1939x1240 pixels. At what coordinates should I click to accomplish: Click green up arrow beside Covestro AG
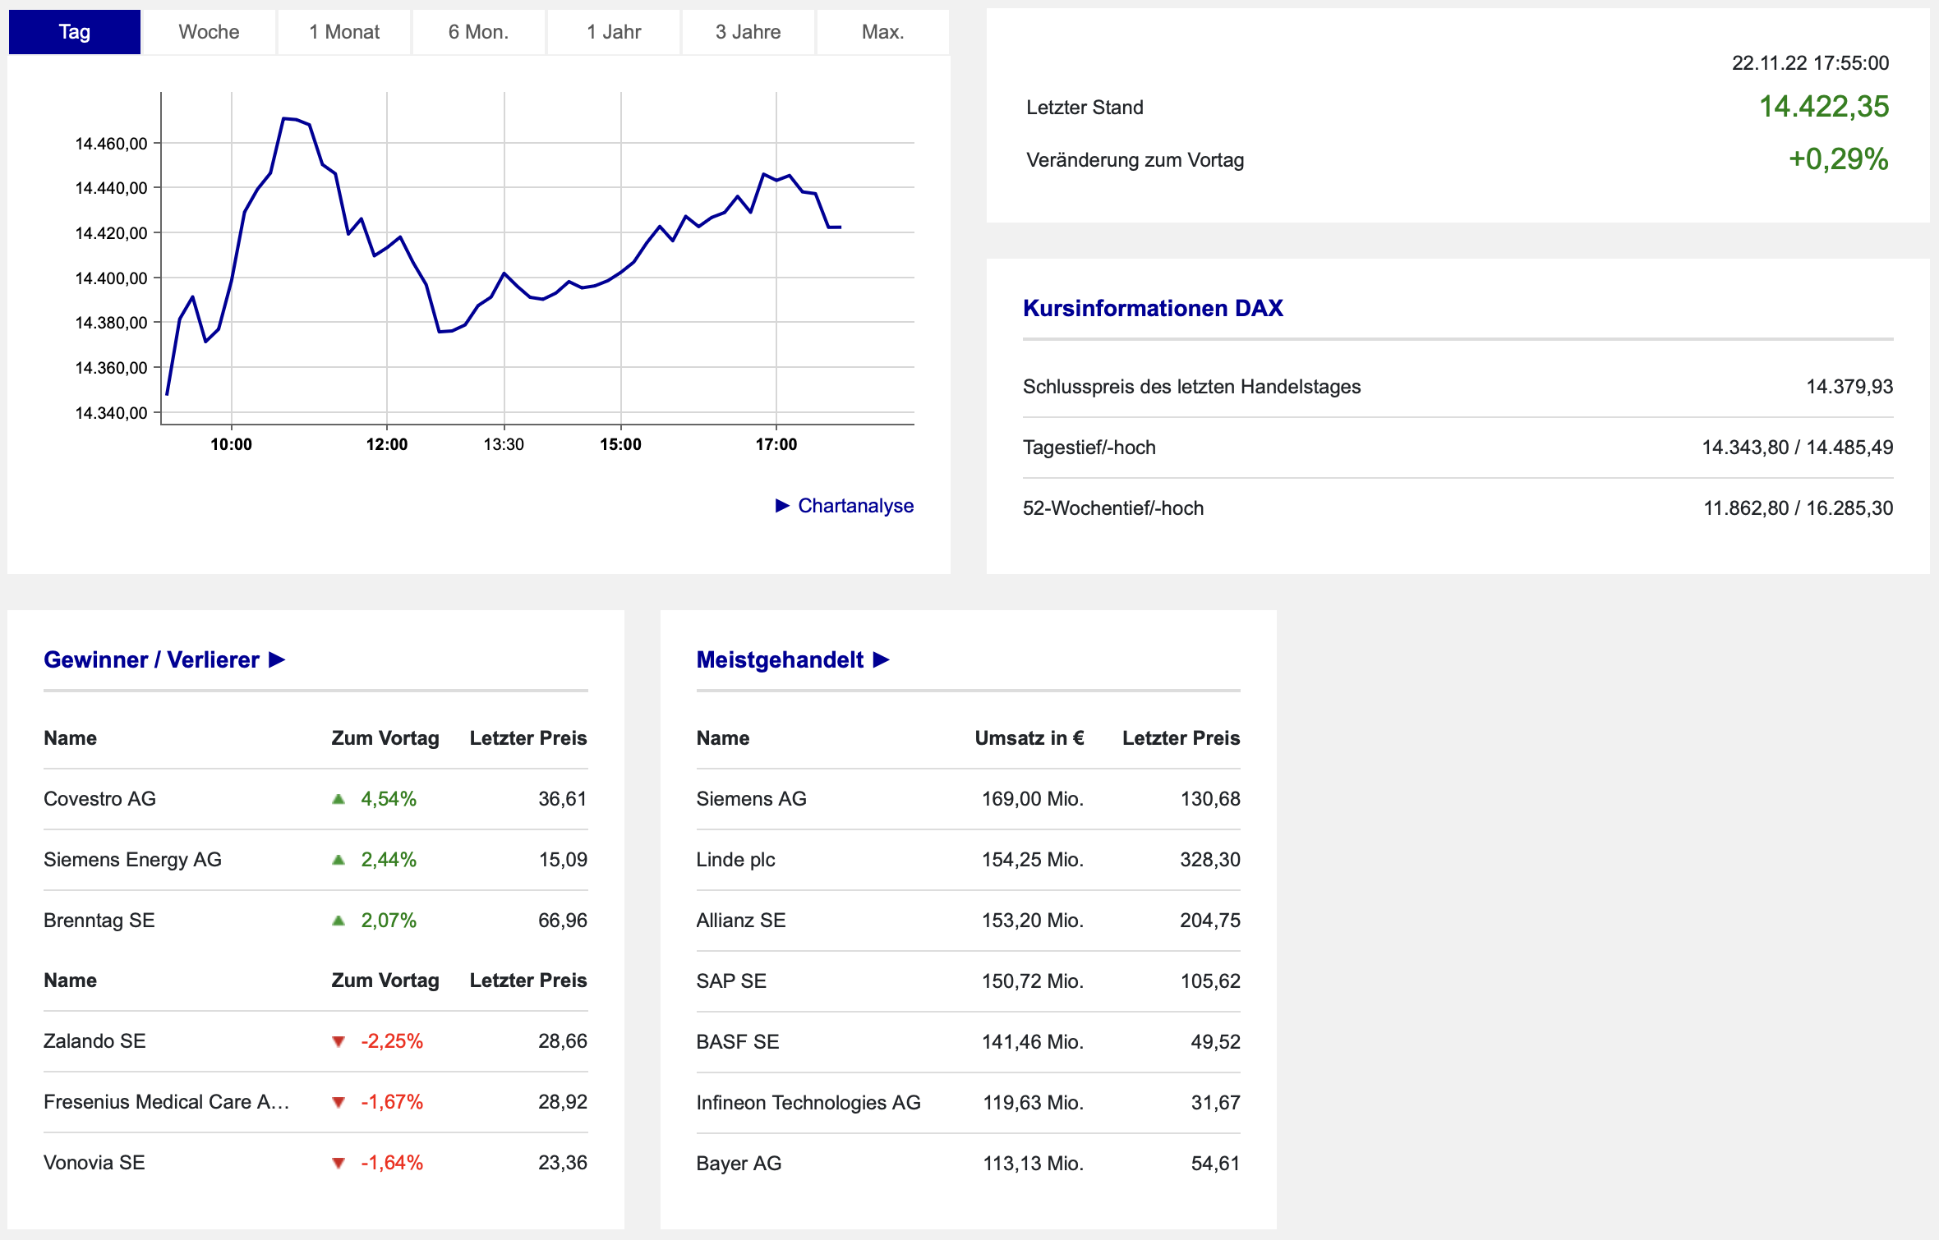pos(338,799)
